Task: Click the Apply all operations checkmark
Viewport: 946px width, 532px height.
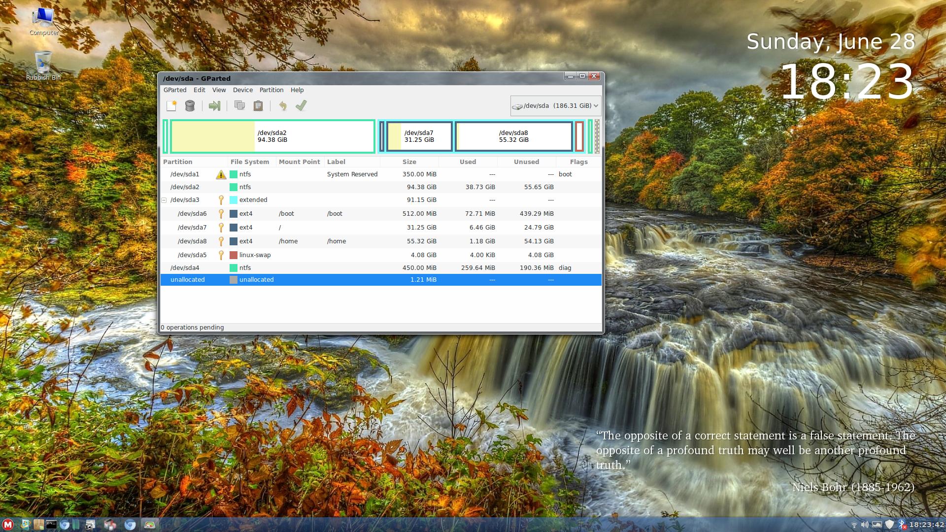Action: tap(301, 106)
